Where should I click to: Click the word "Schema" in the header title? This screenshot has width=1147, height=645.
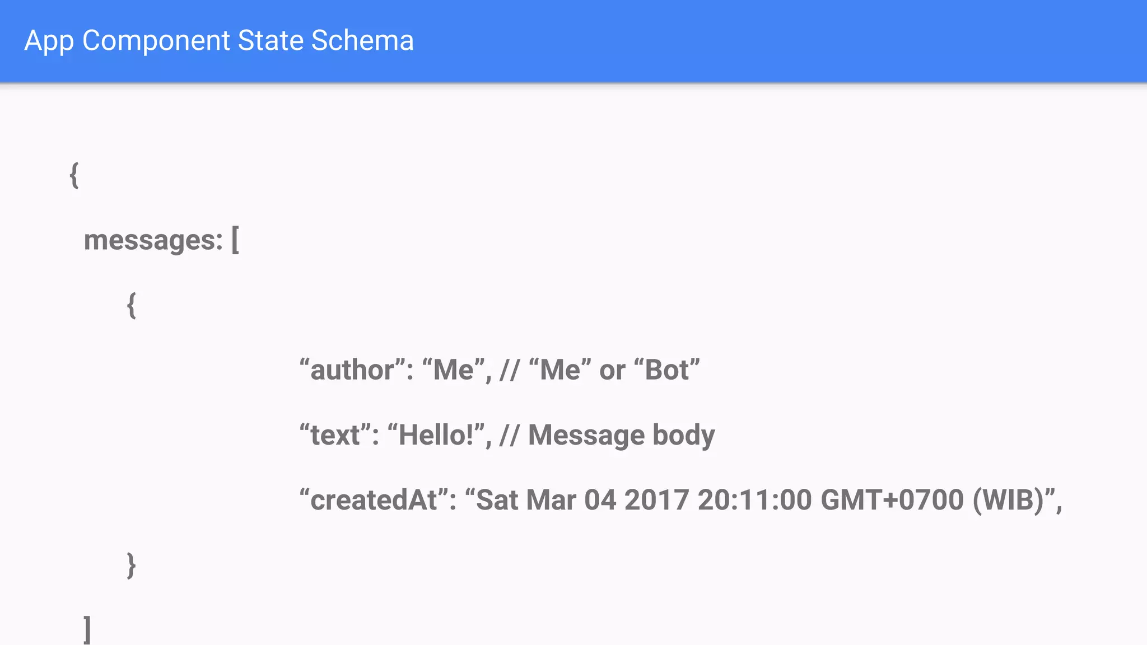point(362,41)
